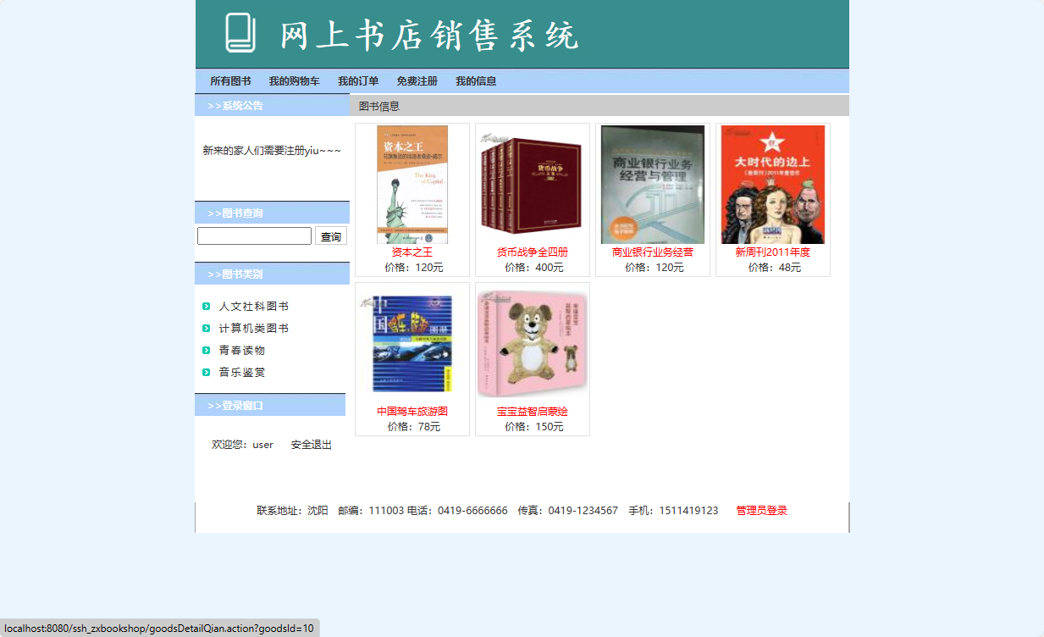The image size is (1044, 637).
Task: Open 我的购物车 from the navigation bar
Action: pos(294,80)
